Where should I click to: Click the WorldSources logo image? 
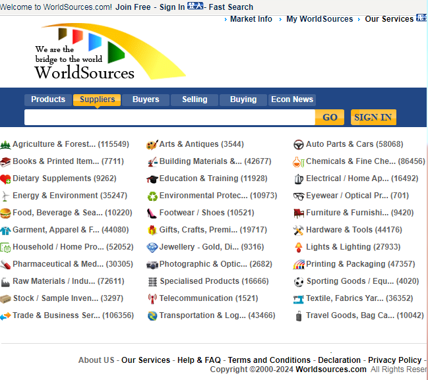coord(111,52)
